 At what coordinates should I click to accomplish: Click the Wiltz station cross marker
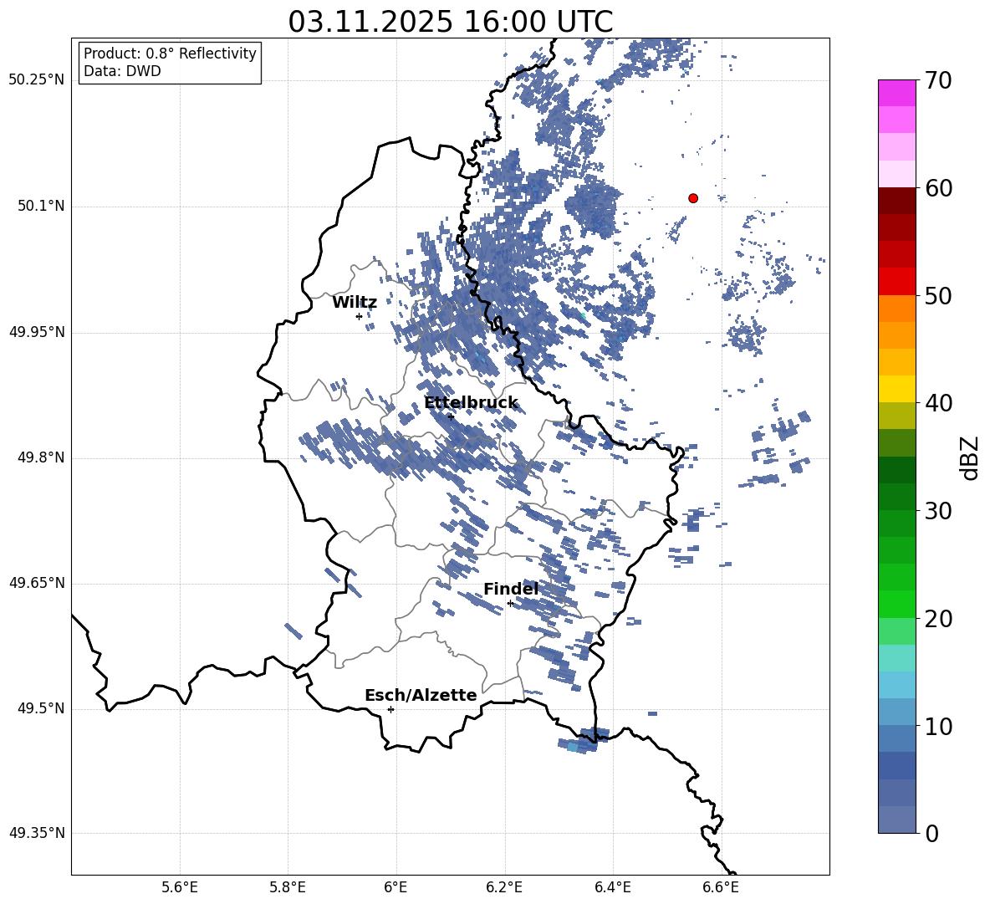coord(360,316)
